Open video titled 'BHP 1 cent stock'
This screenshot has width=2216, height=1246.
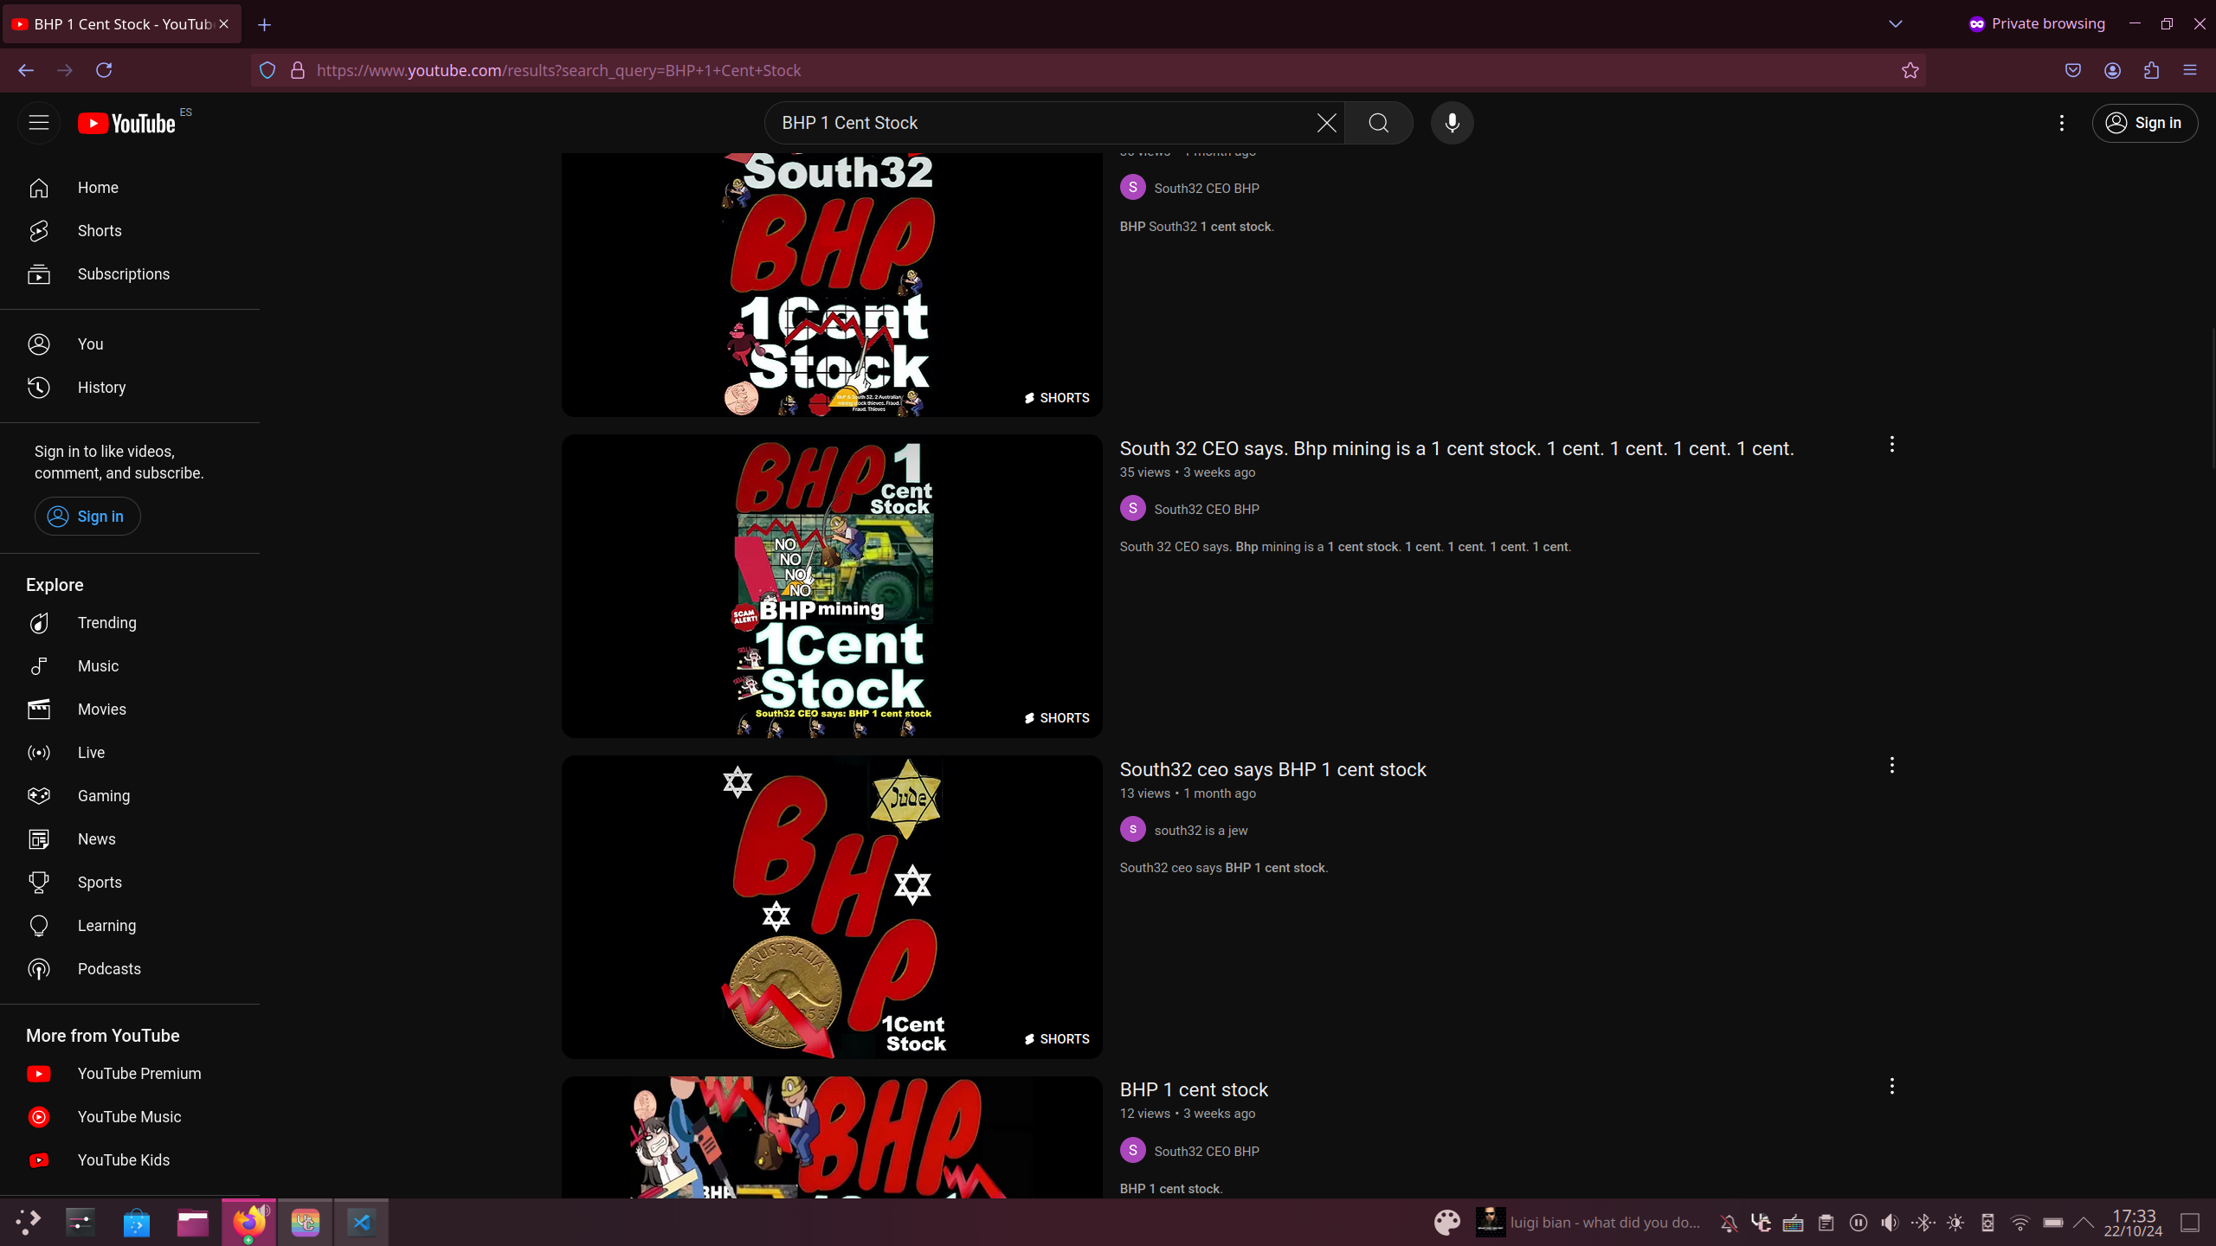tap(1194, 1089)
